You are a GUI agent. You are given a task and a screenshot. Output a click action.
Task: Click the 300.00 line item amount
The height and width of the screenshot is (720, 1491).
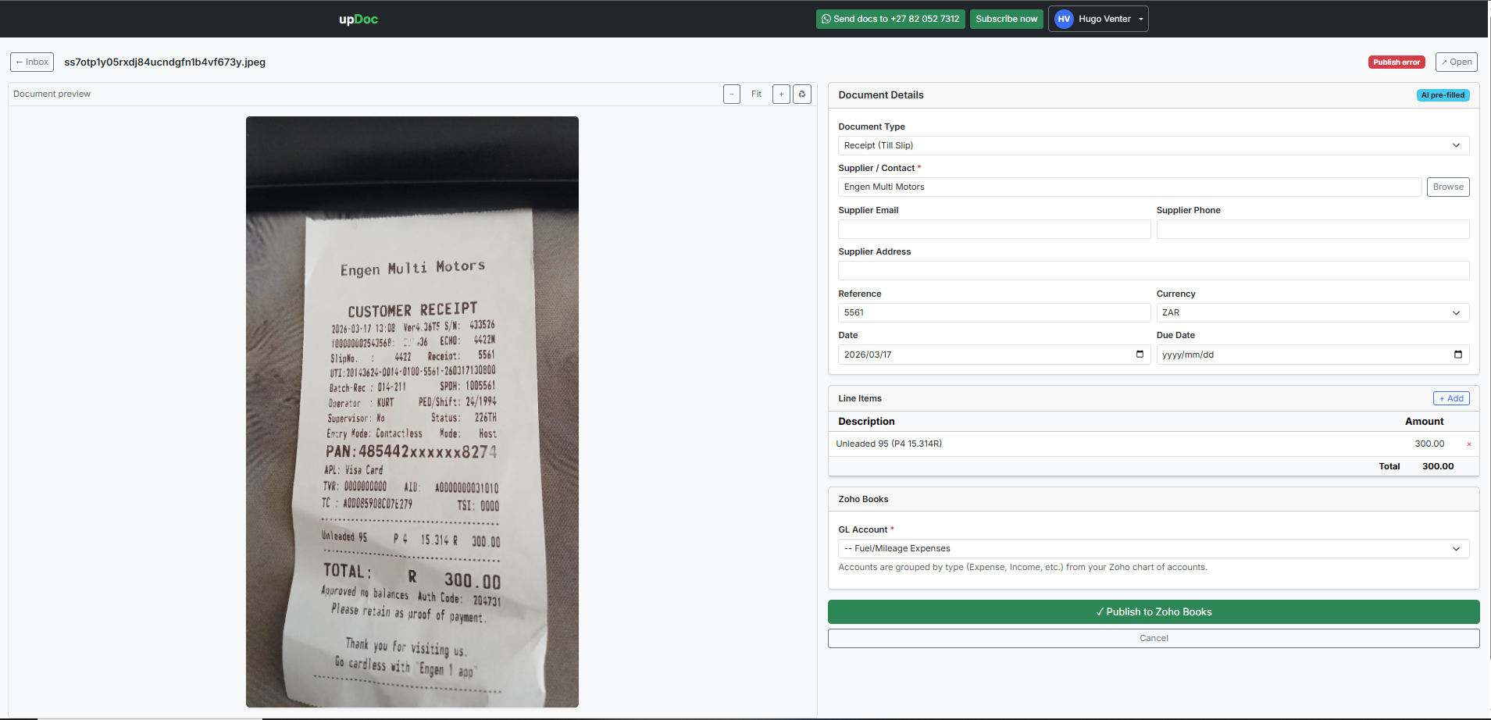pyautogui.click(x=1429, y=444)
